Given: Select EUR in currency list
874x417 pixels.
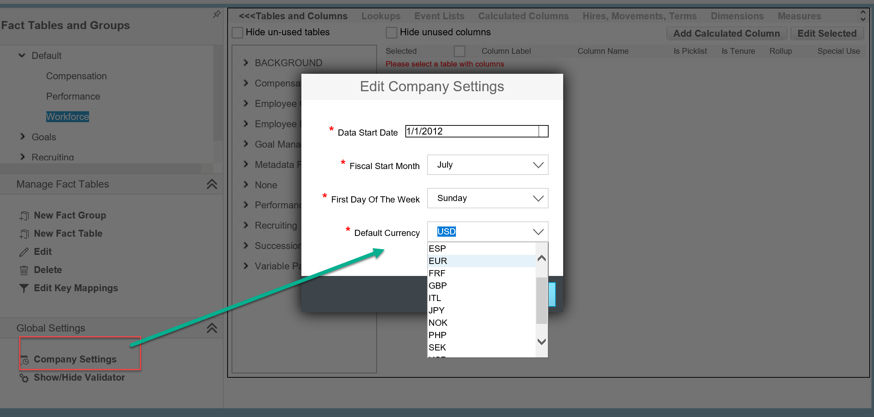Looking at the screenshot, I should pos(481,261).
